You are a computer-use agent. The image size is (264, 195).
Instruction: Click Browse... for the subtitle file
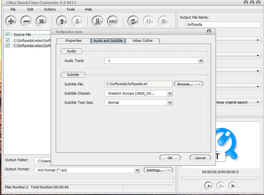coord(185,84)
